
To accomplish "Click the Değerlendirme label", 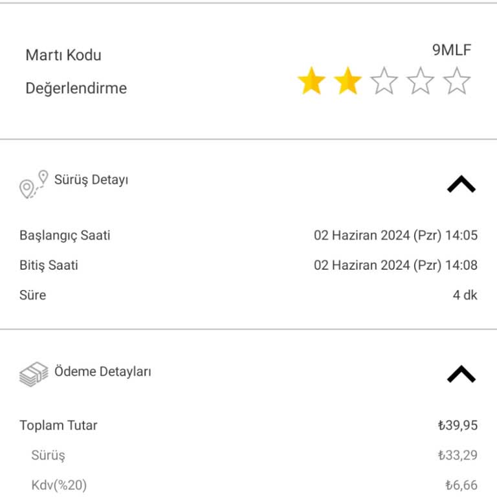I will (x=76, y=89).
